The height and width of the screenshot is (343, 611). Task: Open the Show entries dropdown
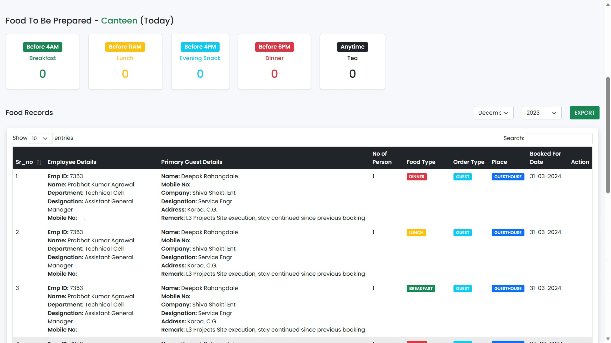coord(40,138)
